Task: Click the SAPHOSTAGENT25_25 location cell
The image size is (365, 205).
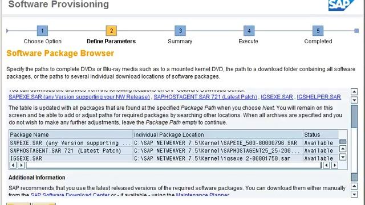Action: pos(218,150)
